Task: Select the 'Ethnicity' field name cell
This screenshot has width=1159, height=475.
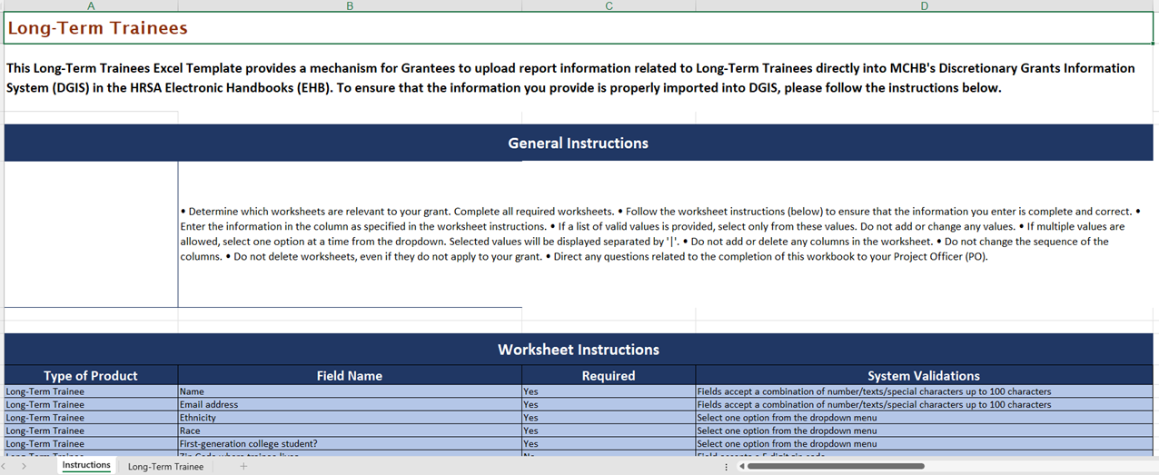Action: 350,418
